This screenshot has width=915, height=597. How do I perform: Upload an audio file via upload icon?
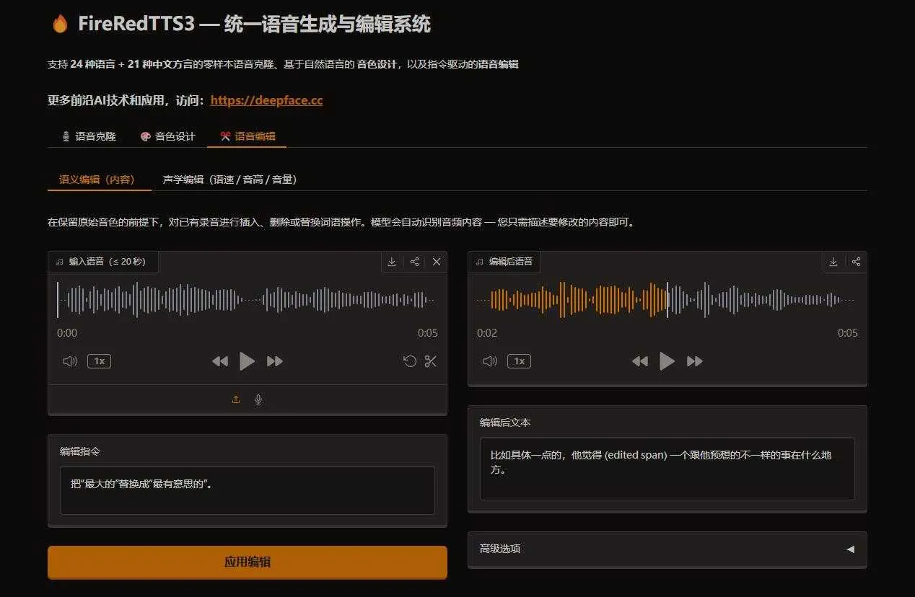(236, 399)
